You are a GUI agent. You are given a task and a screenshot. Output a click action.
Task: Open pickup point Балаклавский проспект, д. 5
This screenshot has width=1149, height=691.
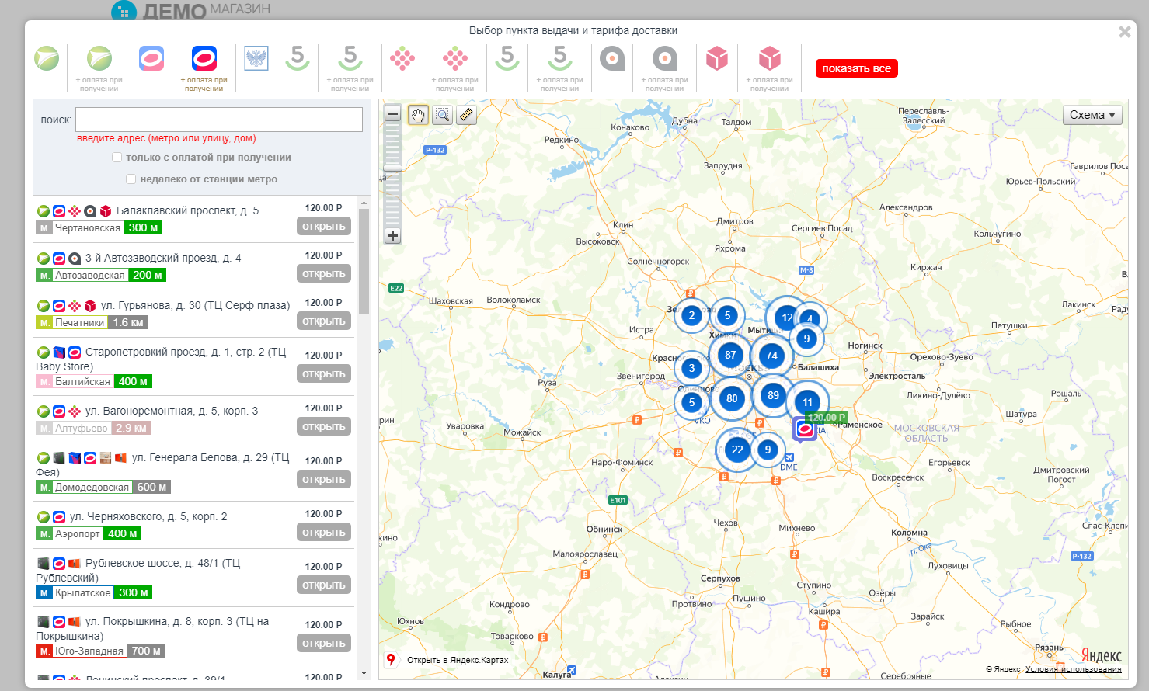[324, 226]
